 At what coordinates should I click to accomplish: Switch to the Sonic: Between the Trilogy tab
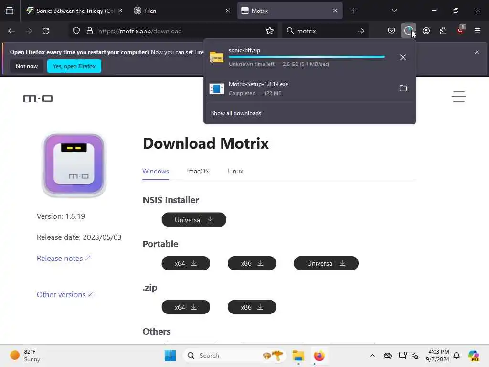pyautogui.click(x=74, y=11)
